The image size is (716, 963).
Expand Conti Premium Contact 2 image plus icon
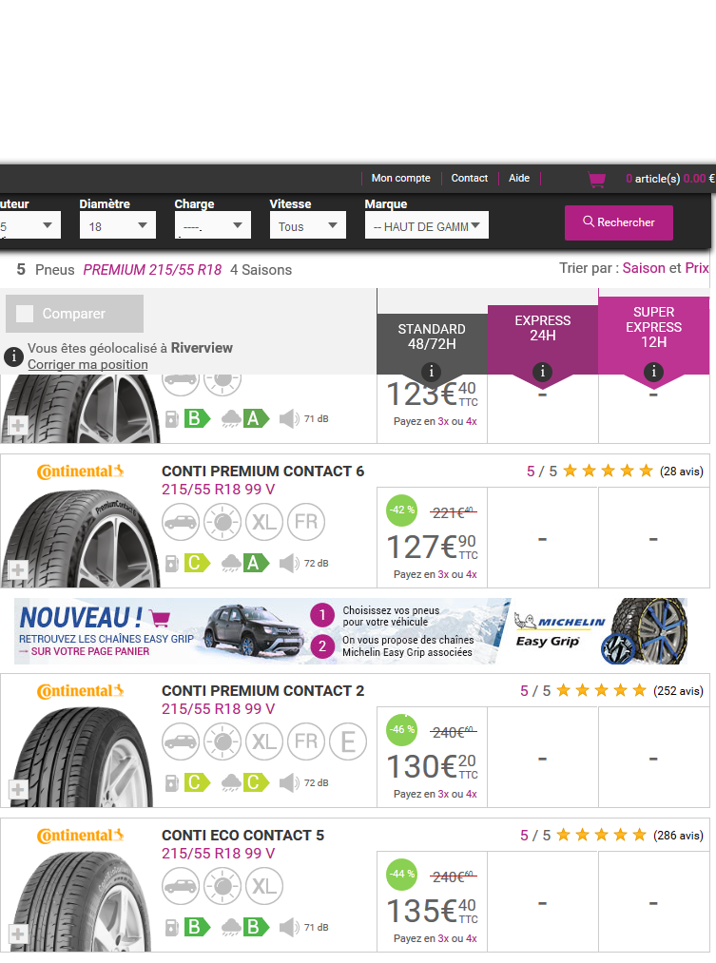click(x=18, y=789)
